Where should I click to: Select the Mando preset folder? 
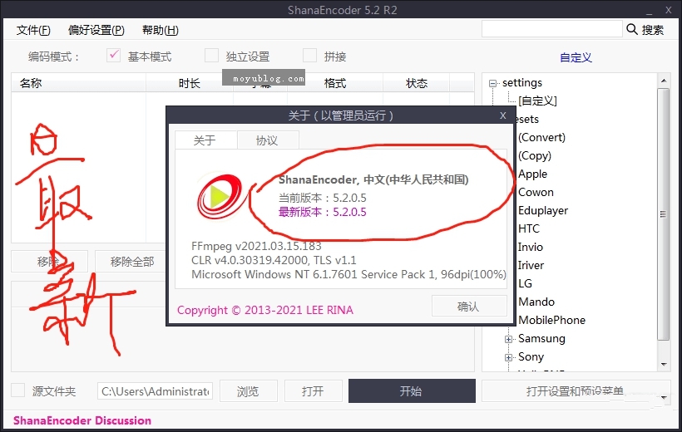(536, 302)
